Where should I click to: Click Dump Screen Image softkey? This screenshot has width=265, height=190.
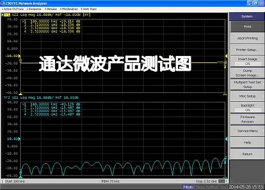coord(248,73)
